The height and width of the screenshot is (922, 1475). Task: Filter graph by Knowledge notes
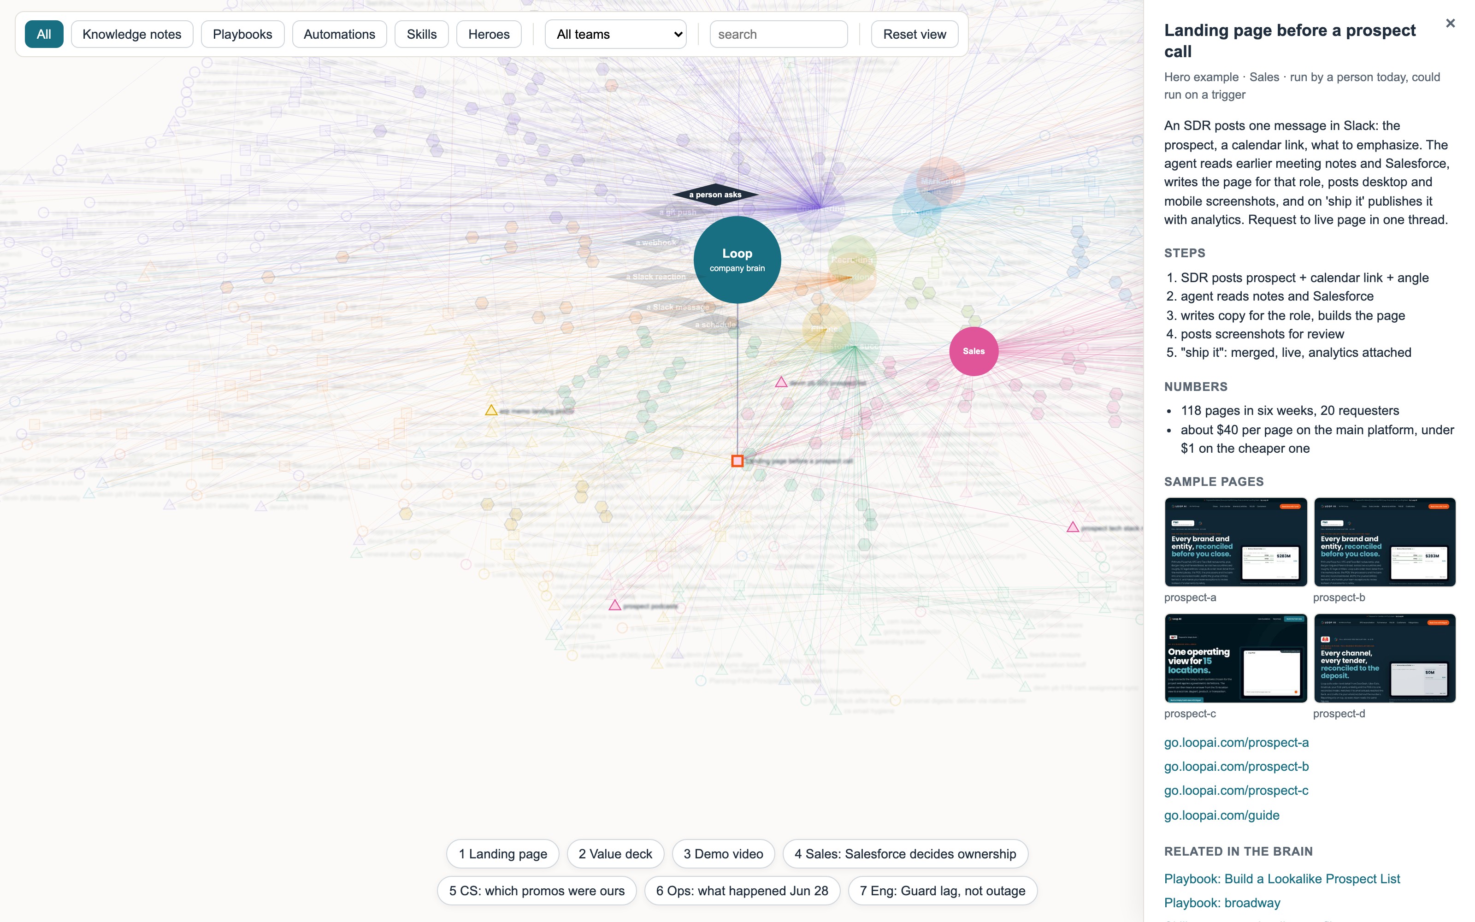132,34
